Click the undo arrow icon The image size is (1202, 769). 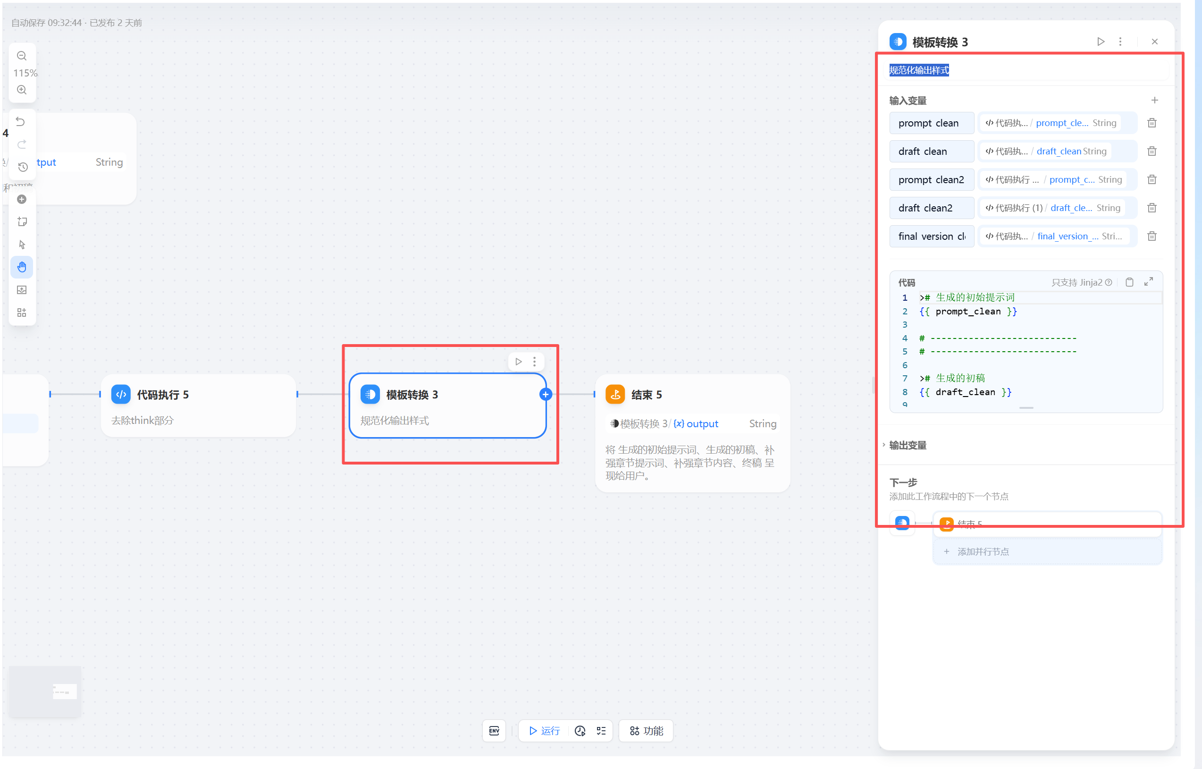[20, 122]
